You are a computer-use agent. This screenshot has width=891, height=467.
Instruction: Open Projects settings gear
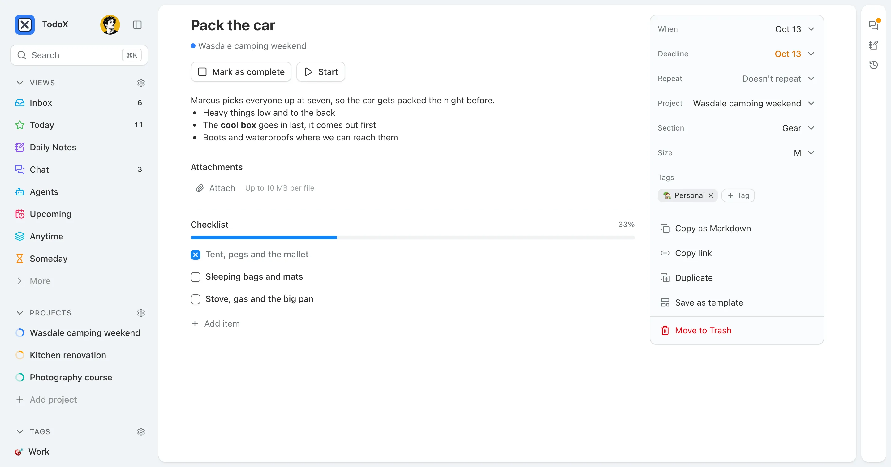(x=141, y=313)
